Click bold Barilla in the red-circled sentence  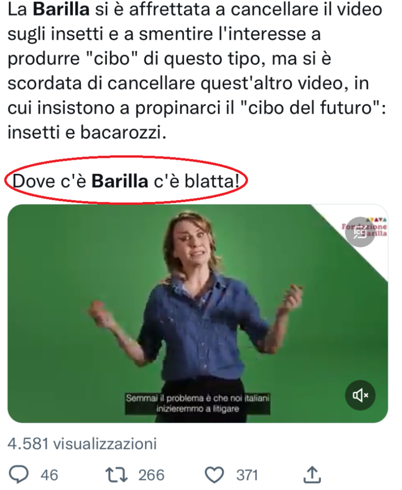click(120, 181)
